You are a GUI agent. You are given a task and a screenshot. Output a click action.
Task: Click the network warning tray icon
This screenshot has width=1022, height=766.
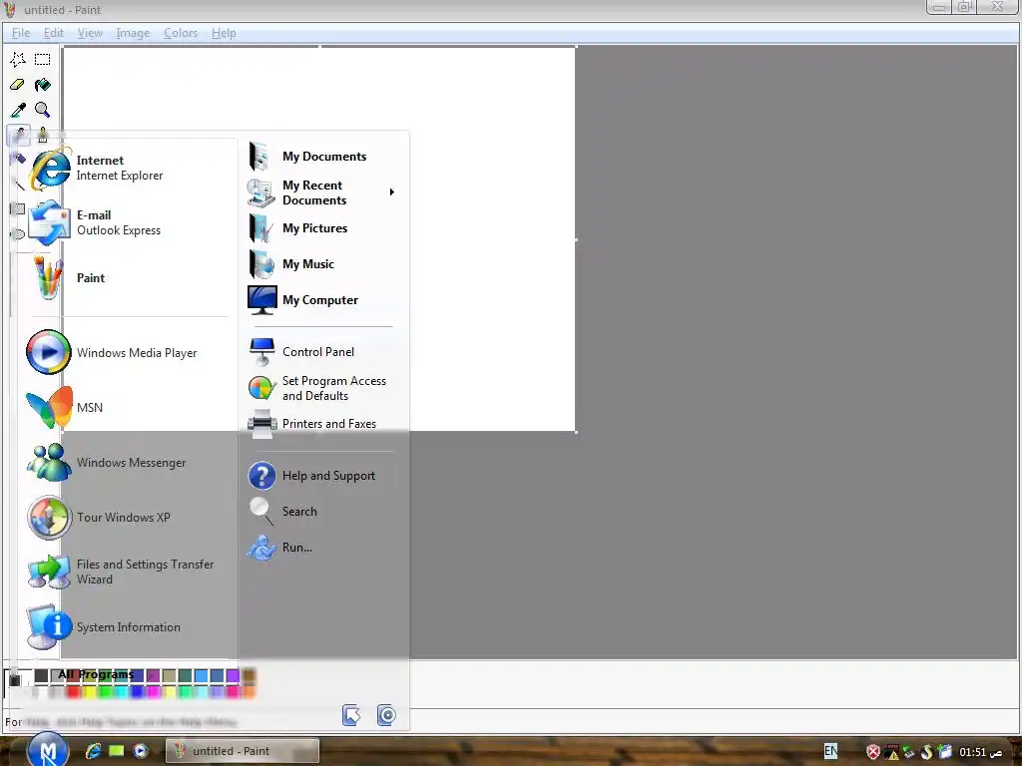(x=891, y=752)
